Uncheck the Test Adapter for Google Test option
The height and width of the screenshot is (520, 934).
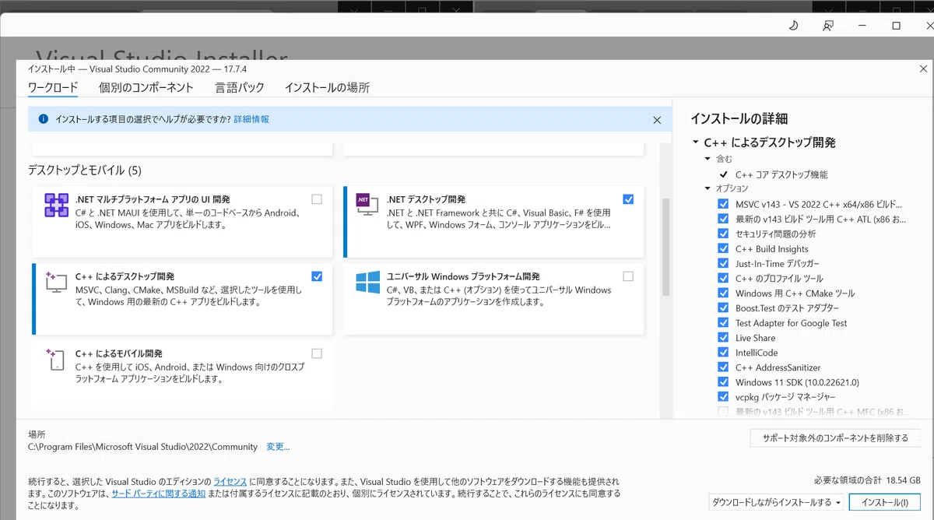click(x=723, y=323)
